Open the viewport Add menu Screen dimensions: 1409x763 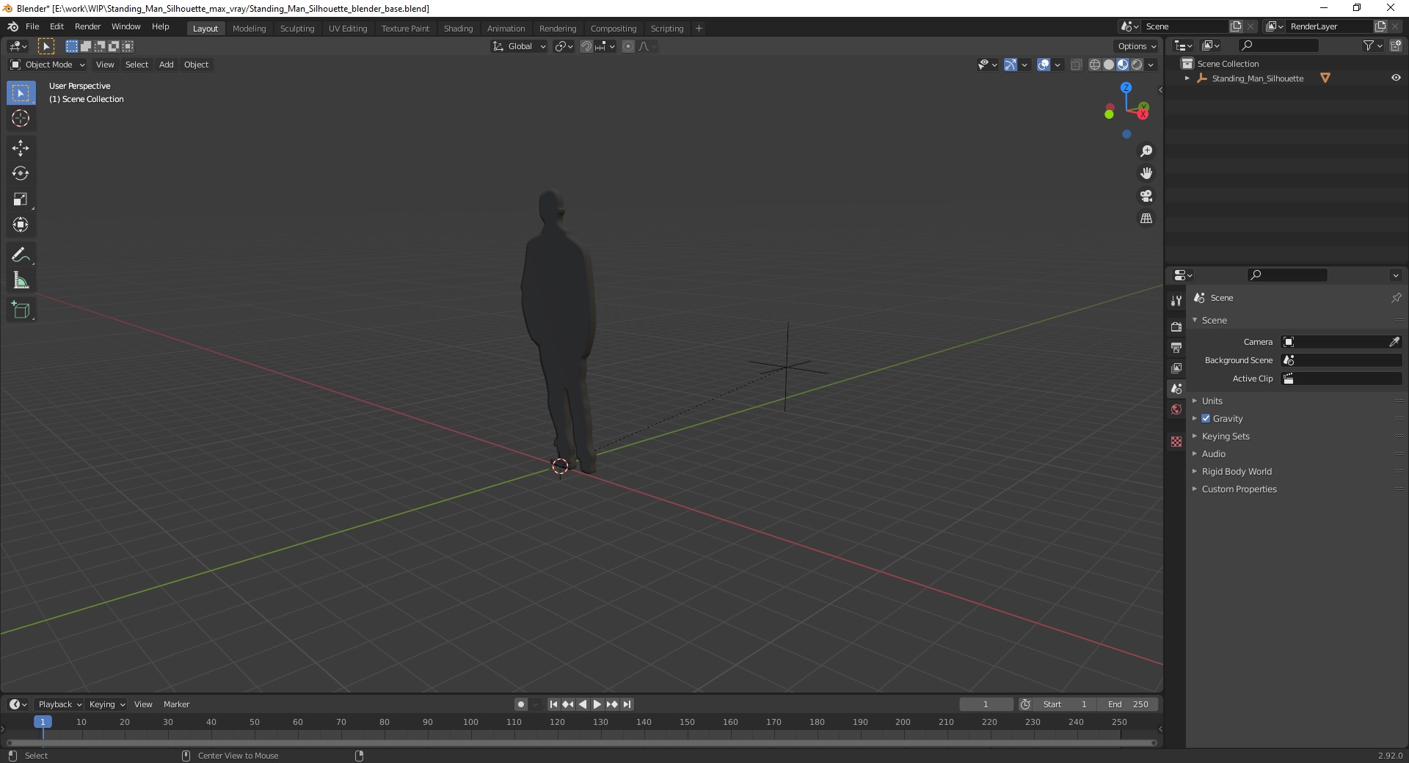click(167, 65)
